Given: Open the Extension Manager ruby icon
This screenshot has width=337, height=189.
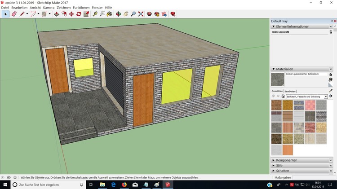Looking at the screenshot, I should [173, 14].
